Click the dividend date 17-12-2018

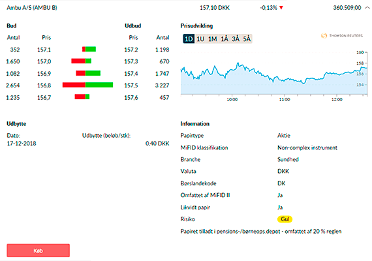(22, 144)
